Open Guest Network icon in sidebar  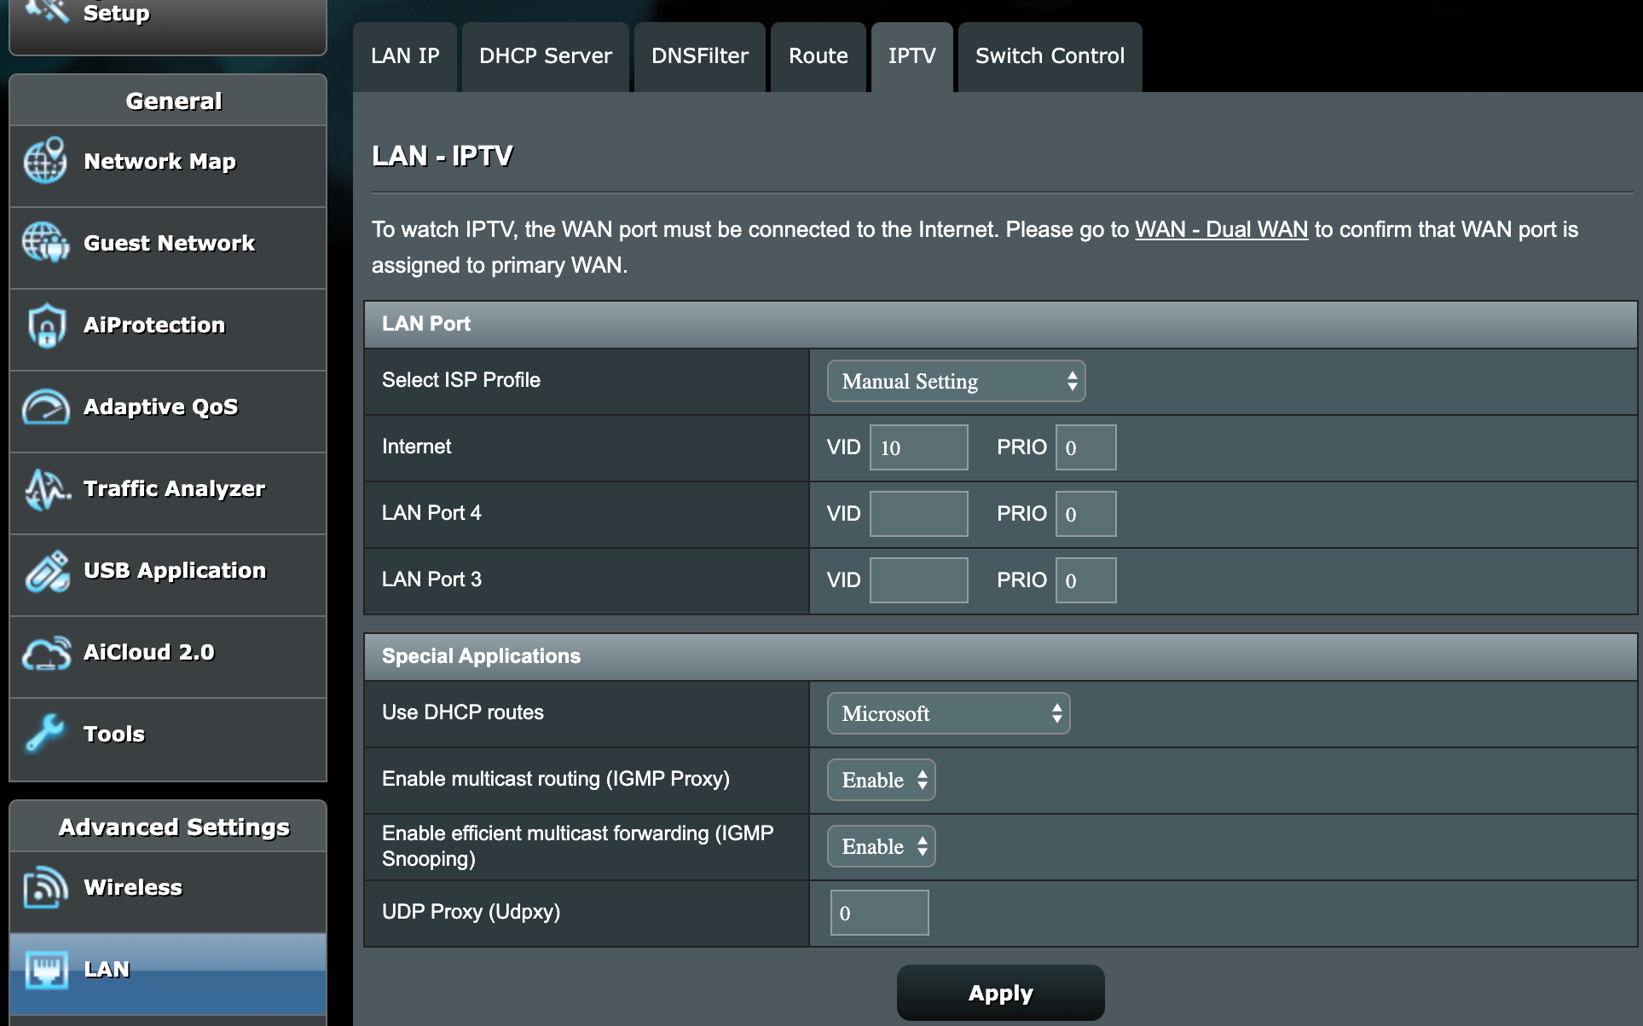[46, 243]
